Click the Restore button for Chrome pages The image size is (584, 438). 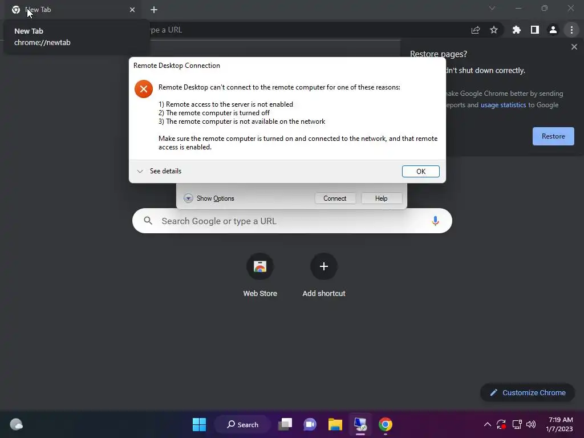tap(553, 136)
